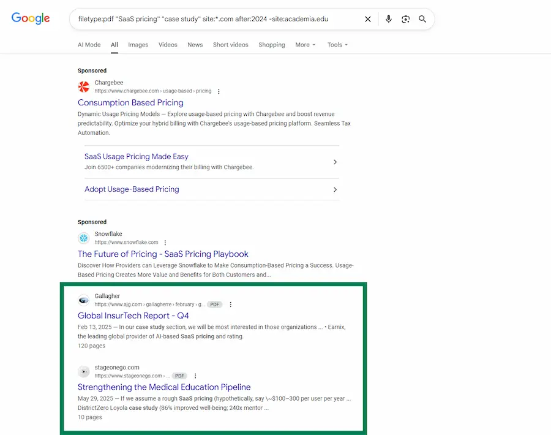The height and width of the screenshot is (435, 551).
Task: Expand the Tools dropdown
Action: [x=337, y=45]
